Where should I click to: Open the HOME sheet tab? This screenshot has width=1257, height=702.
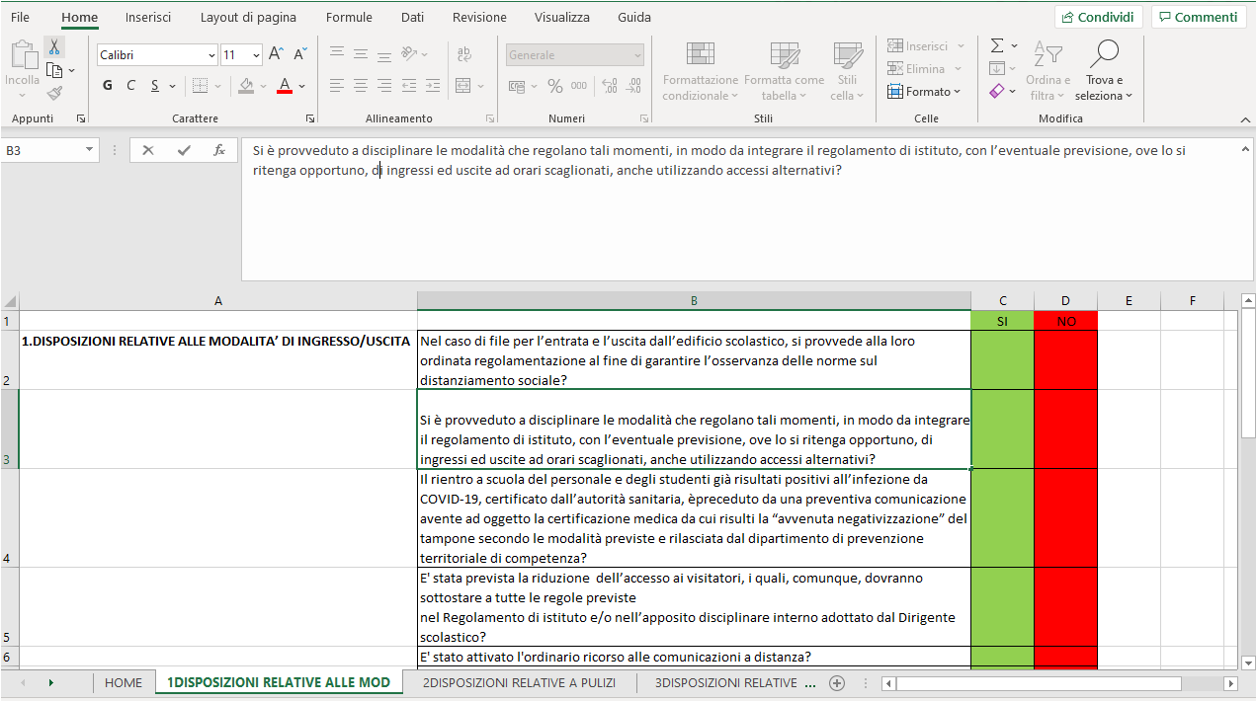124,682
